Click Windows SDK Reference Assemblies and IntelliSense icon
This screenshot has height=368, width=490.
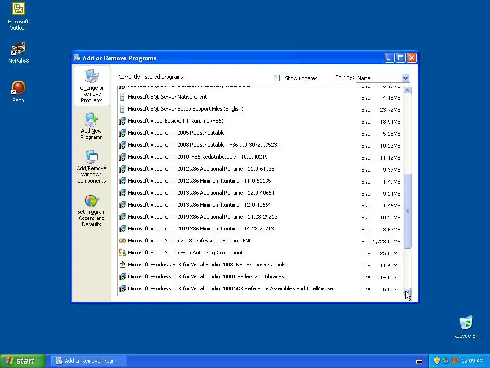pos(122,288)
